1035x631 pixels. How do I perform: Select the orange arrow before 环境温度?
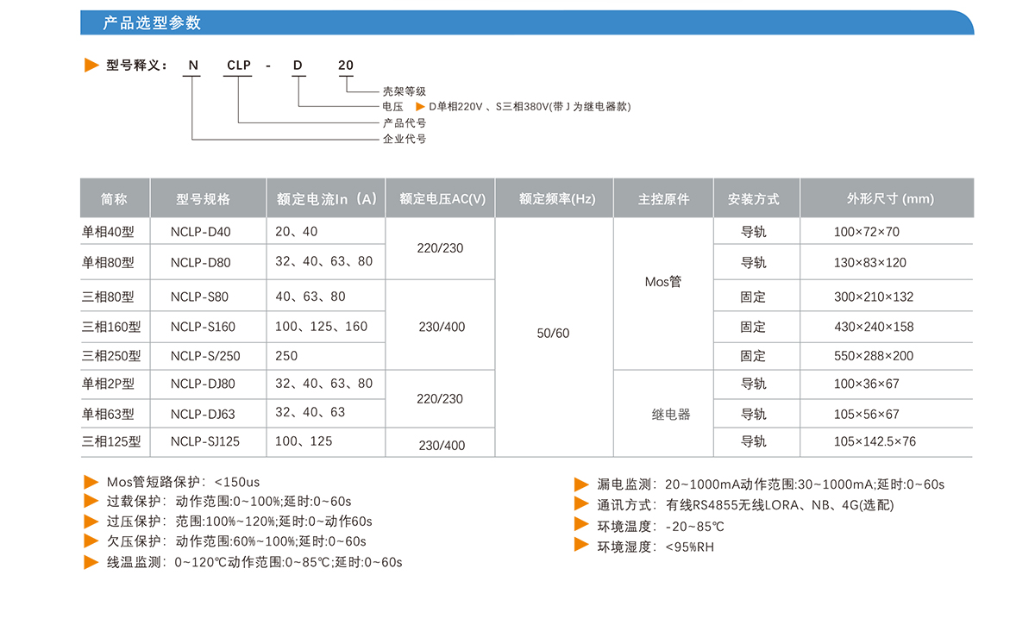582,526
